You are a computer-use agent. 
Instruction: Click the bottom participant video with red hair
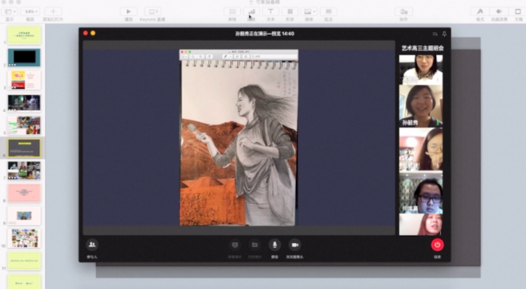(x=420, y=224)
